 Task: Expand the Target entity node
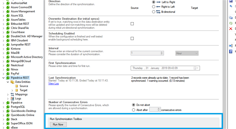click(x=12, y=90)
